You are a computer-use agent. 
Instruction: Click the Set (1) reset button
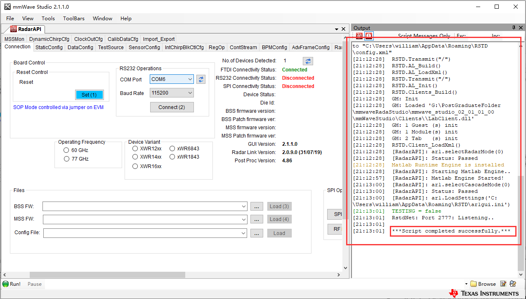pyautogui.click(x=89, y=95)
